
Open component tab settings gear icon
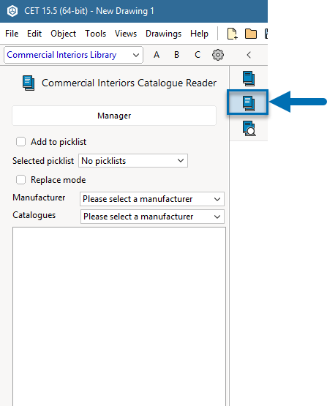coord(218,55)
